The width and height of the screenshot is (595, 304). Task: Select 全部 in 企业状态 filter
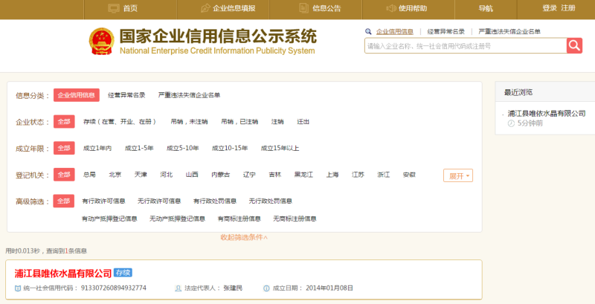[x=64, y=122]
